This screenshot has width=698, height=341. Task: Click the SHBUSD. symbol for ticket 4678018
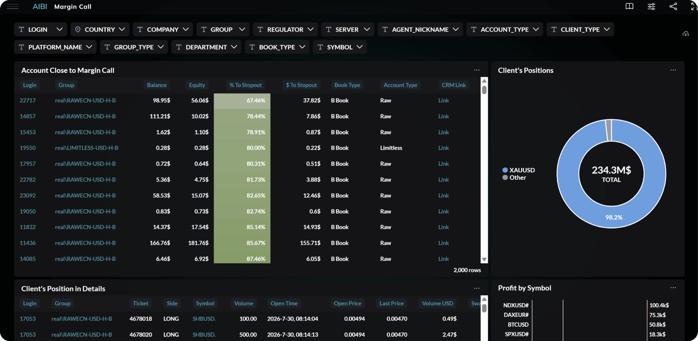point(204,319)
